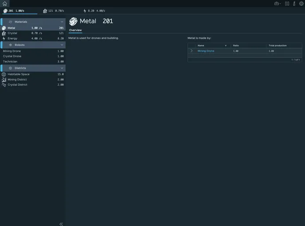This screenshot has width=305, height=226.
Task: Click the '1-1 of 1' pagination text
Action: (x=295, y=60)
